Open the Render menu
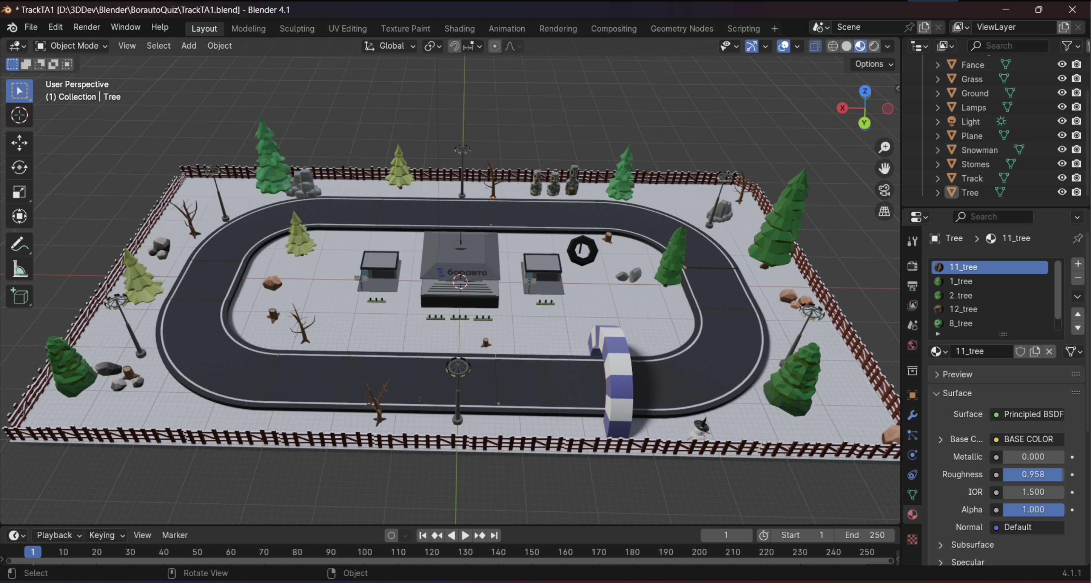 [x=86, y=27]
